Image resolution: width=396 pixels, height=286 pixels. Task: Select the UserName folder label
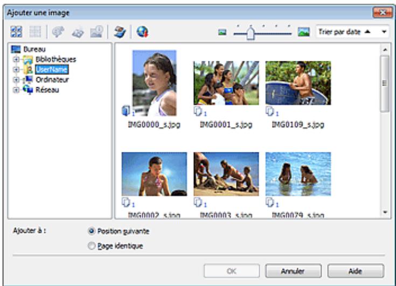(52, 69)
